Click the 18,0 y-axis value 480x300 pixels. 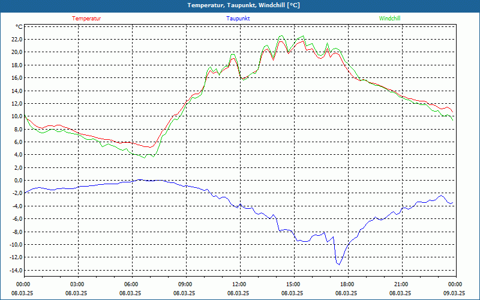[x=17, y=65]
